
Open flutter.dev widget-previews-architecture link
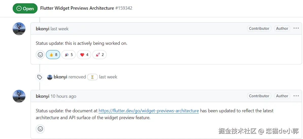pyautogui.click(x=148, y=111)
